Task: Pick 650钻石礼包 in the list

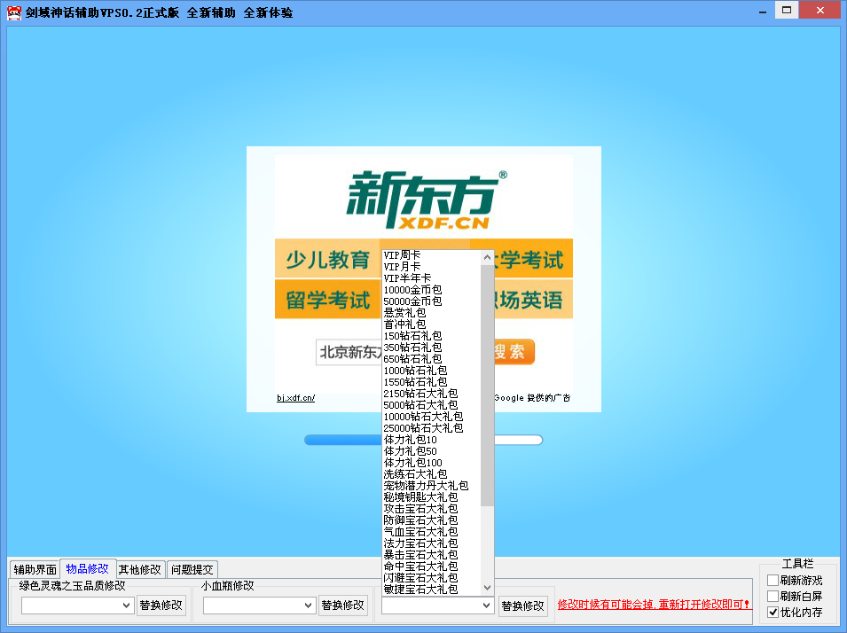Action: (431, 359)
